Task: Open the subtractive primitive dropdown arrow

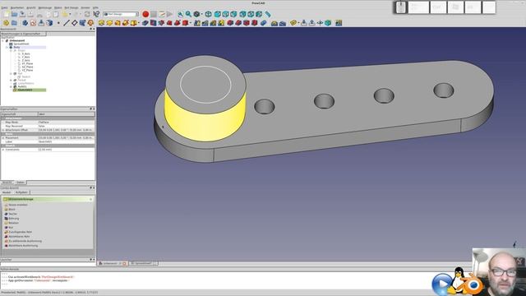Action: point(190,23)
